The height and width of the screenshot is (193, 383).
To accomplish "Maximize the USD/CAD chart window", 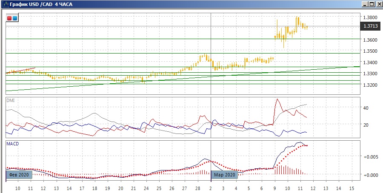I will coord(372,4).
